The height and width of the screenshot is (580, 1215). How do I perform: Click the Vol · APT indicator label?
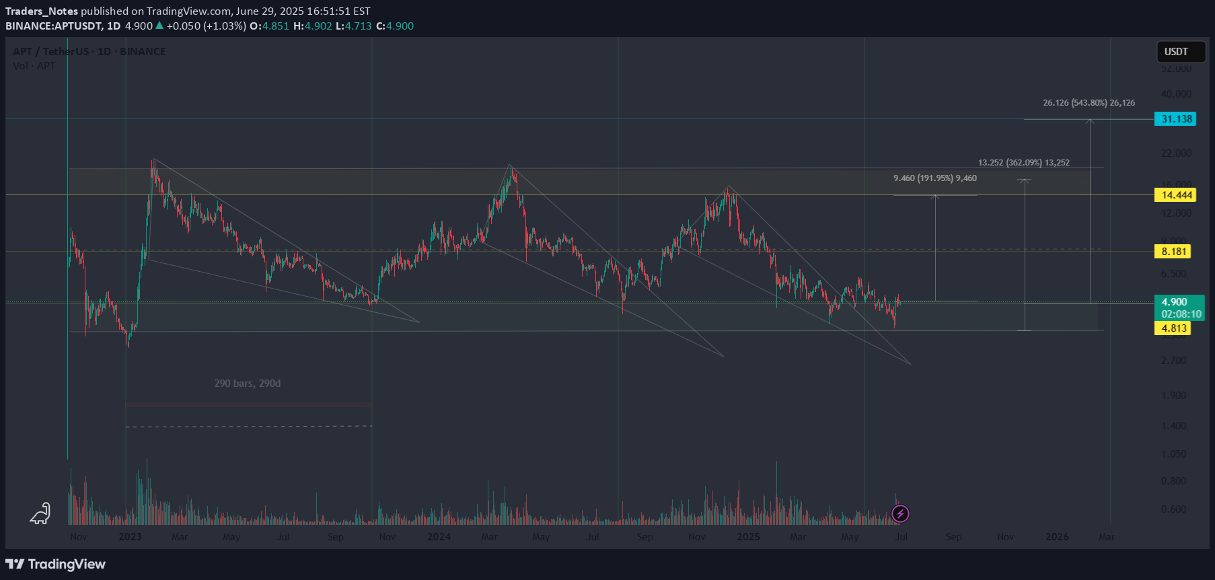point(34,66)
